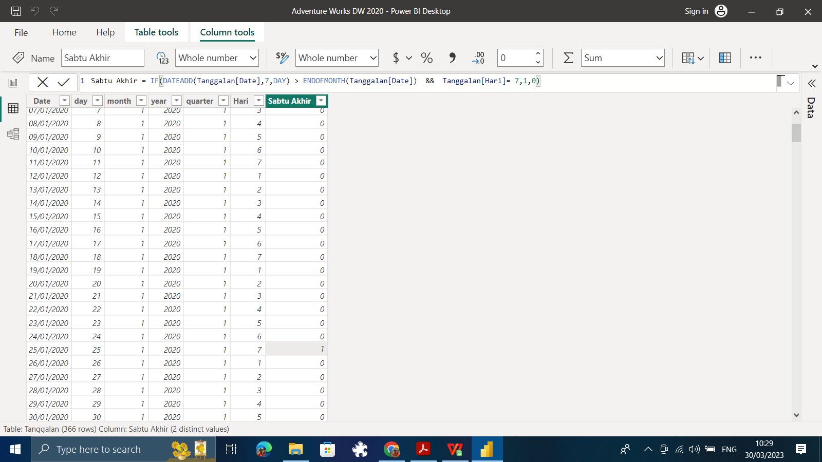This screenshot has height=462, width=822.
Task: Open Date column filter dropdown
Action: click(x=64, y=101)
